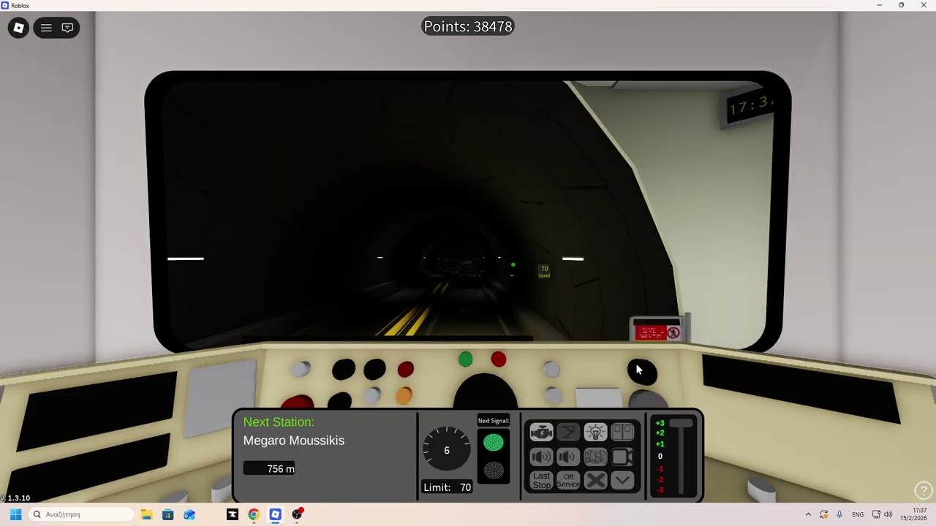Click the help question mark icon
Screen dimensions: 936x526
[924, 491]
